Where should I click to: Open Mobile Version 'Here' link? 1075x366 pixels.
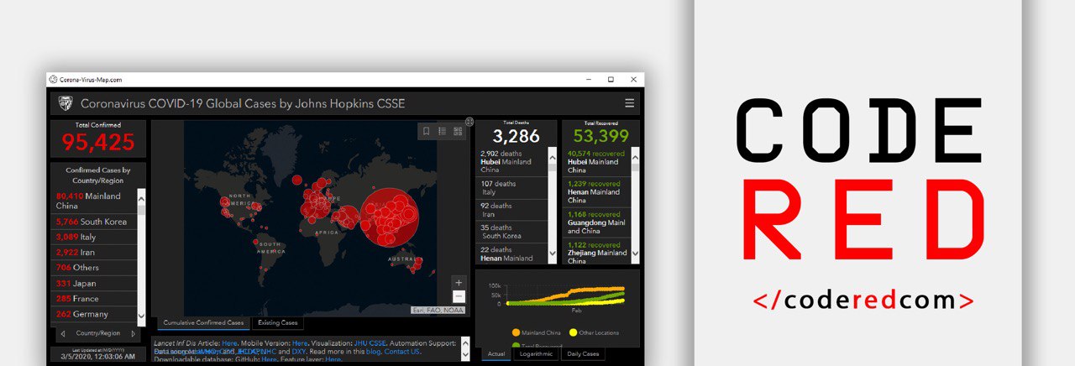(x=300, y=342)
